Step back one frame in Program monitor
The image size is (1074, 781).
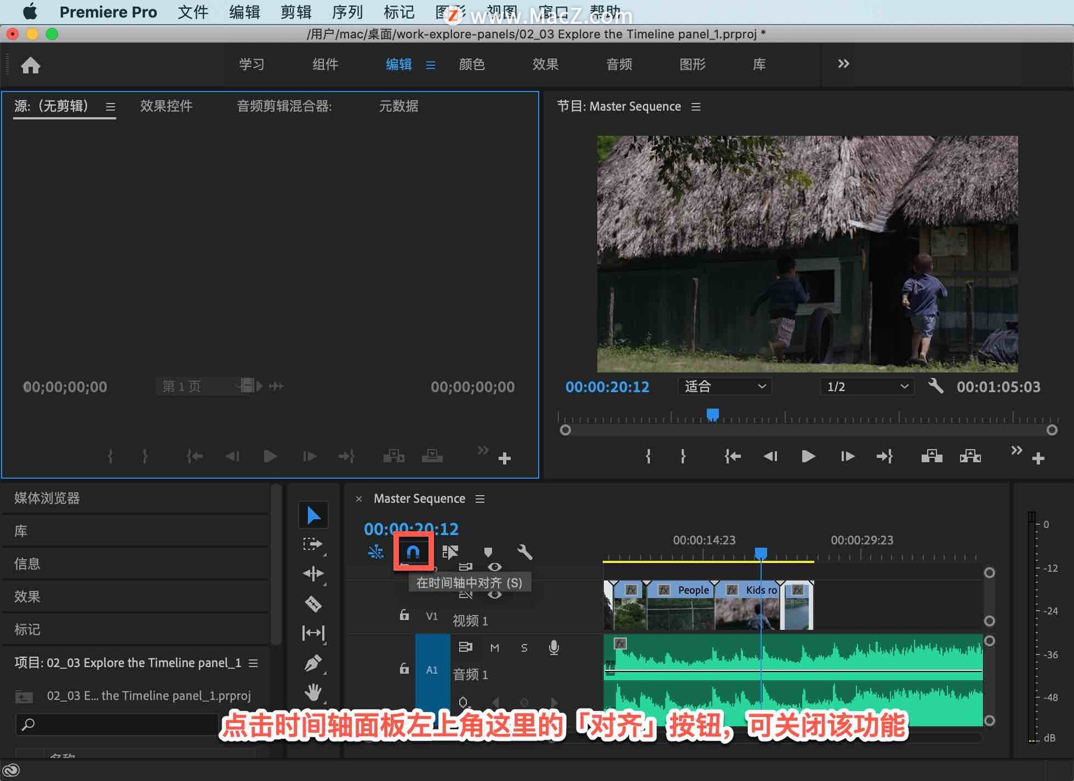770,457
